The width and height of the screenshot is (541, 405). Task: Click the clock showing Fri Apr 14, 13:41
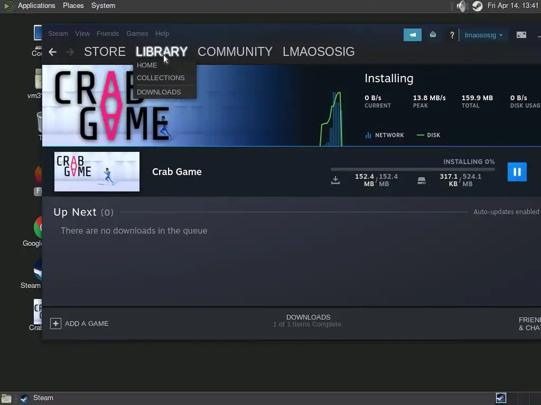click(x=512, y=5)
